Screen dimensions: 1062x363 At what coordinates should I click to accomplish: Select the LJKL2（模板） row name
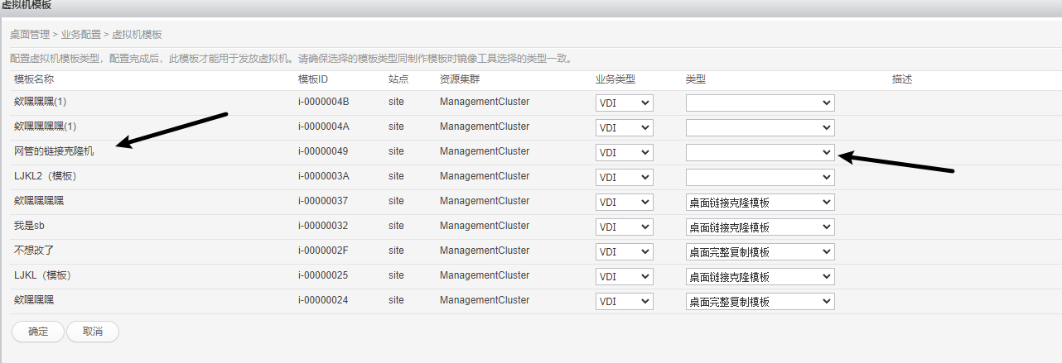point(46,177)
